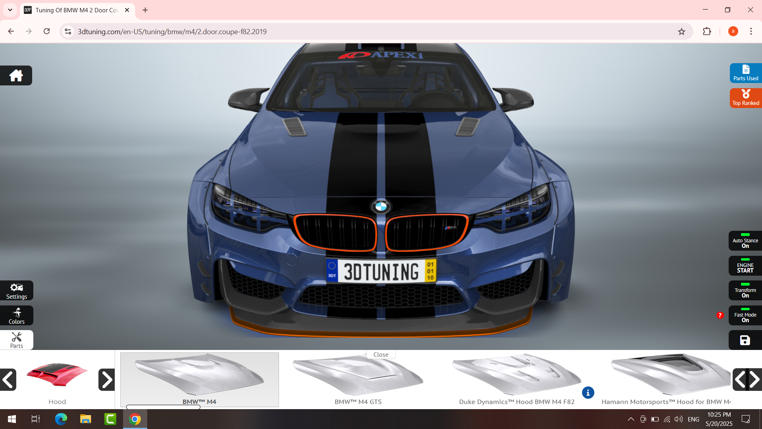Switch to Chrome in the taskbar
The width and height of the screenshot is (762, 429).
[135, 419]
